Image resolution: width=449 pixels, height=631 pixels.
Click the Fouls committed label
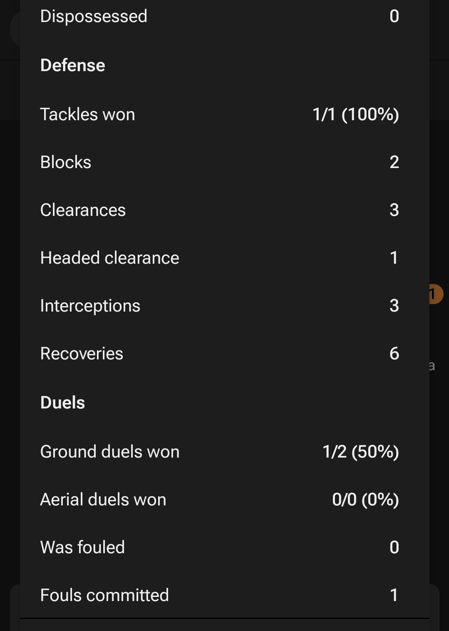104,595
